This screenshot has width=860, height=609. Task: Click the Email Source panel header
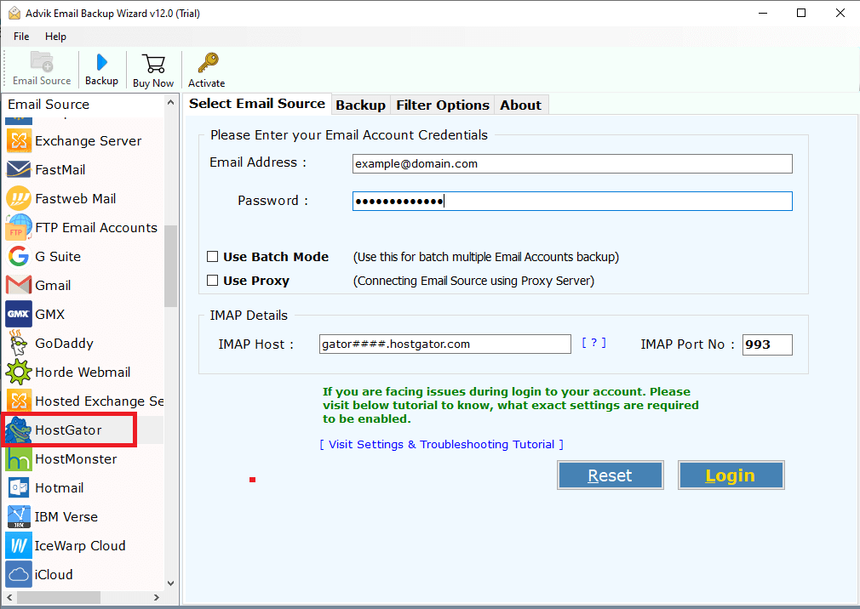pos(49,104)
